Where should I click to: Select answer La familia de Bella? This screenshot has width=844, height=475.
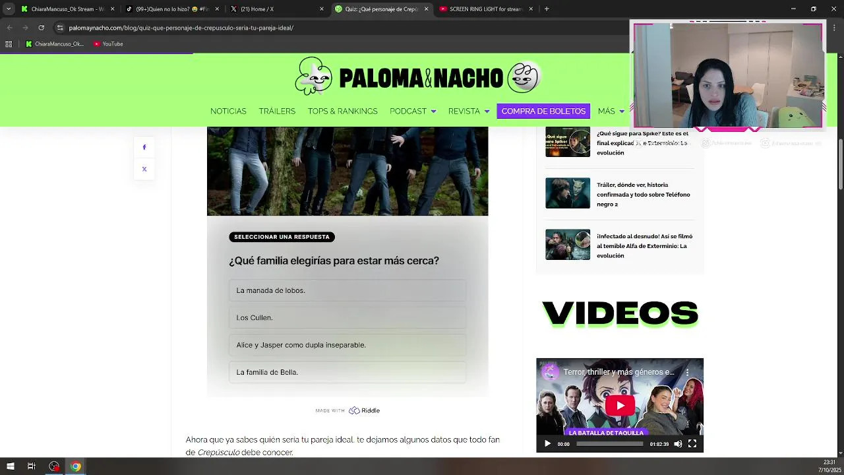(x=347, y=372)
